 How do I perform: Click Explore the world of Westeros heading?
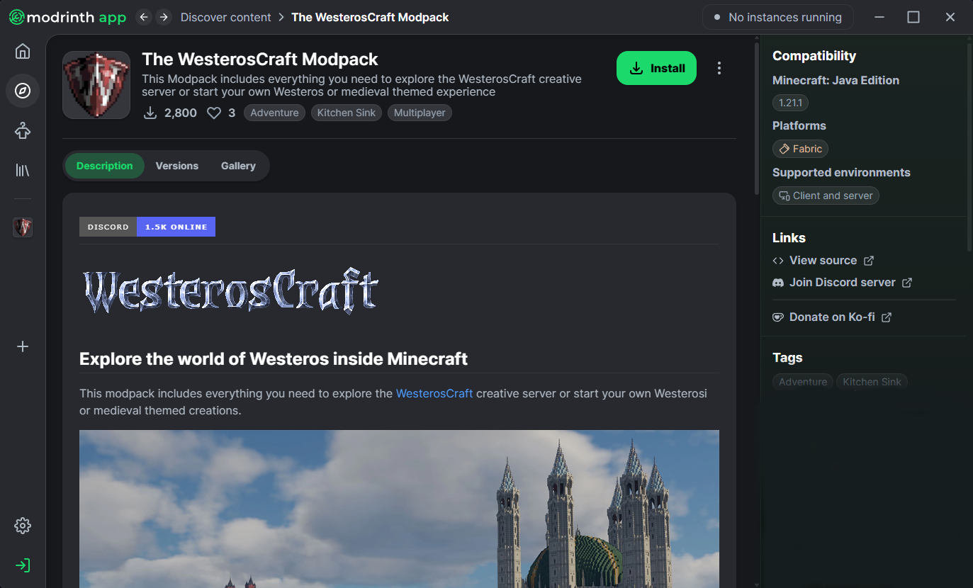(274, 358)
